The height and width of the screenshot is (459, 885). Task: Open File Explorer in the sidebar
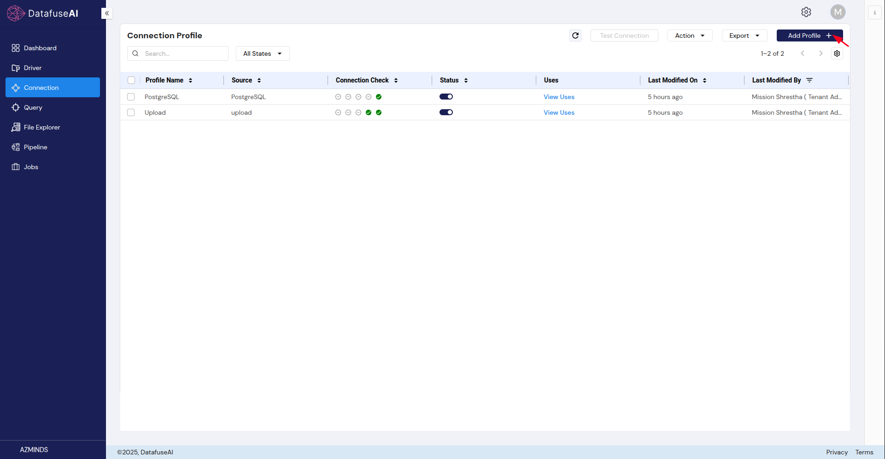pos(41,127)
